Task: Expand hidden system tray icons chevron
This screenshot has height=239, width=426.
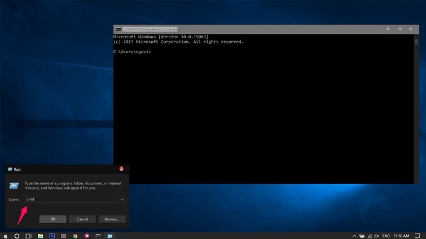Action: pyautogui.click(x=354, y=235)
